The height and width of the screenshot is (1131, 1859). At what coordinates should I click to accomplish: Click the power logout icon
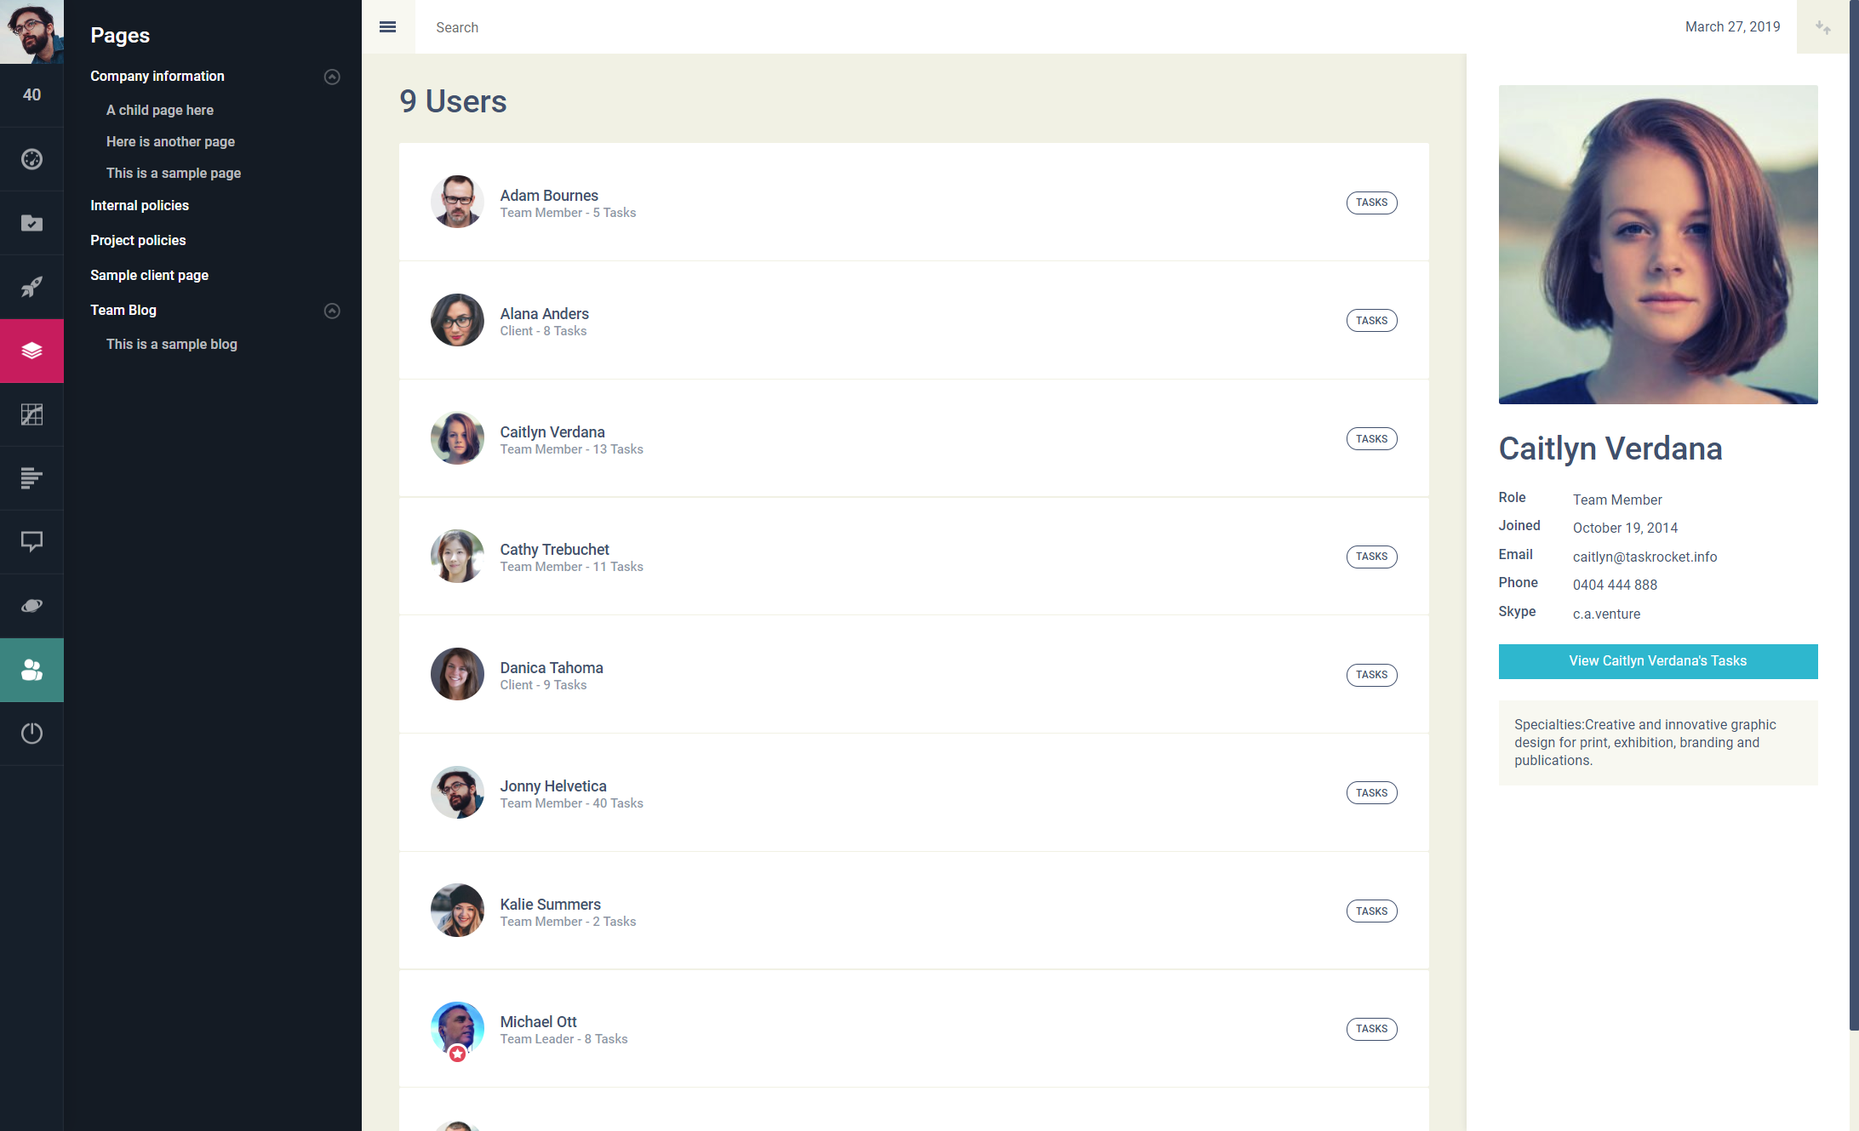[31, 733]
